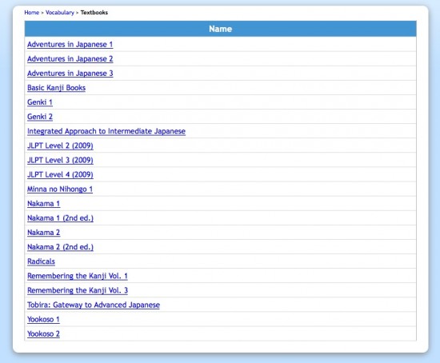440x363 pixels.
Task: View the Radicals list
Action: click(x=41, y=261)
